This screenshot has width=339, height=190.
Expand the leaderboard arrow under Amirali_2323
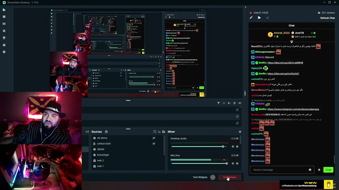292,42
